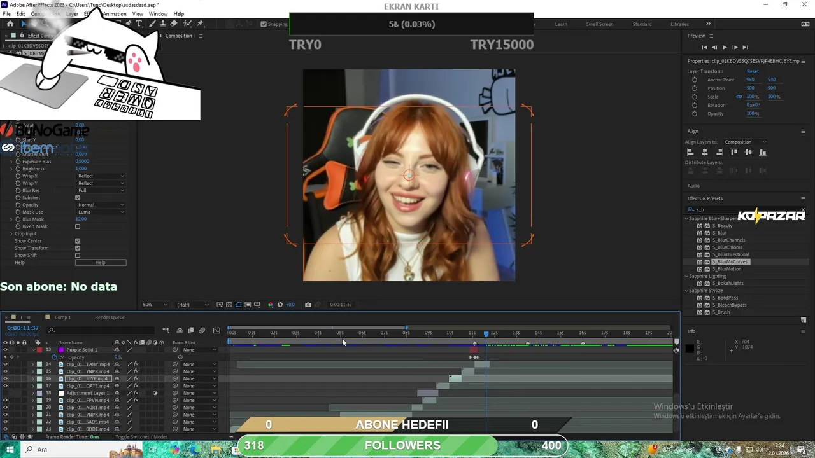The height and width of the screenshot is (458, 815).
Task: Show the Adjustment Layer 1 eye toggle
Action: tap(5, 393)
